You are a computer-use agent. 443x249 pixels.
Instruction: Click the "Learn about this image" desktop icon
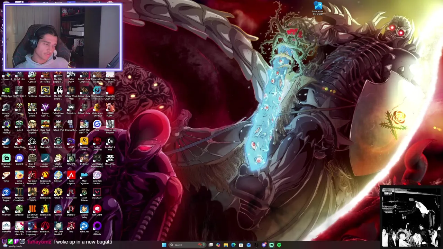(x=318, y=8)
